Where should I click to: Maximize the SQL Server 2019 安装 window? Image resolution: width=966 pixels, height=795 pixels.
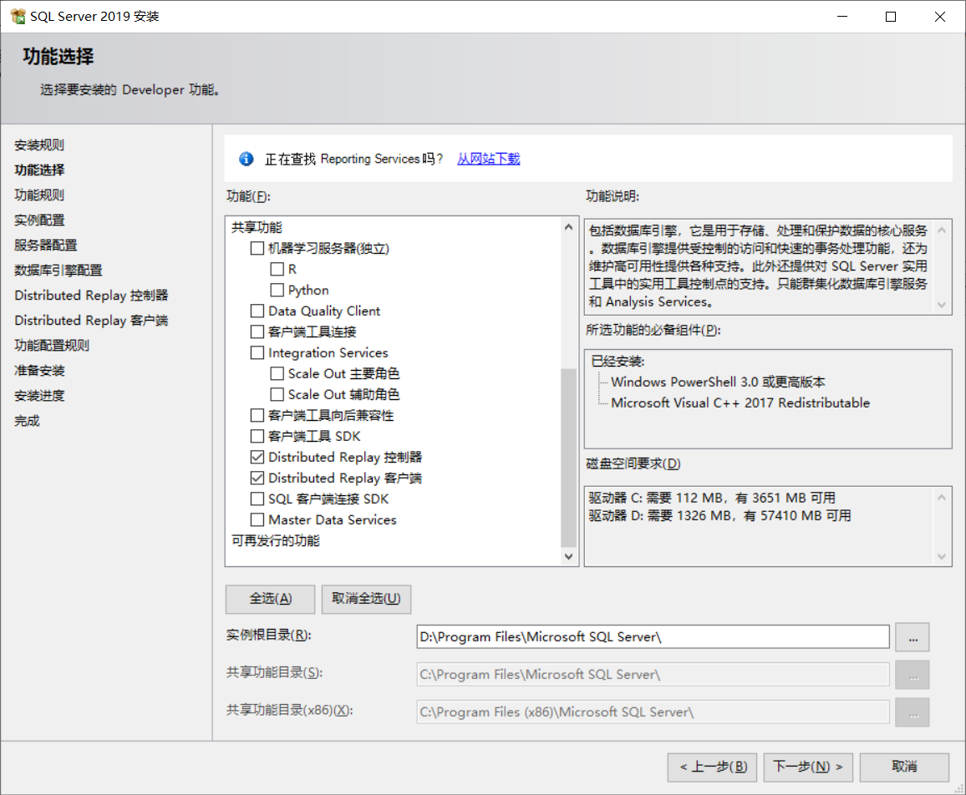[891, 17]
